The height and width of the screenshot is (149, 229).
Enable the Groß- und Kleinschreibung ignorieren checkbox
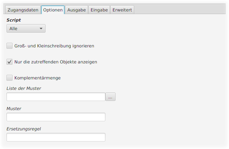point(9,46)
